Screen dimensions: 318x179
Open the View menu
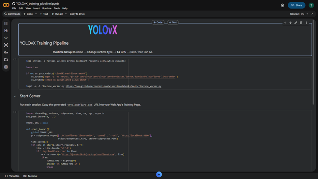click(x=28, y=8)
